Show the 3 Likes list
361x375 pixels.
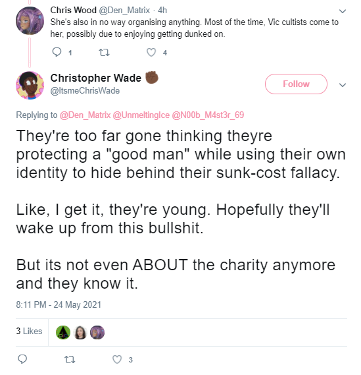[29, 331]
